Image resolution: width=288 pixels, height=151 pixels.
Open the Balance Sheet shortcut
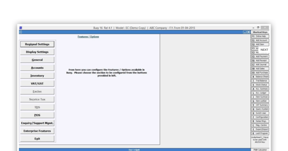(260, 77)
